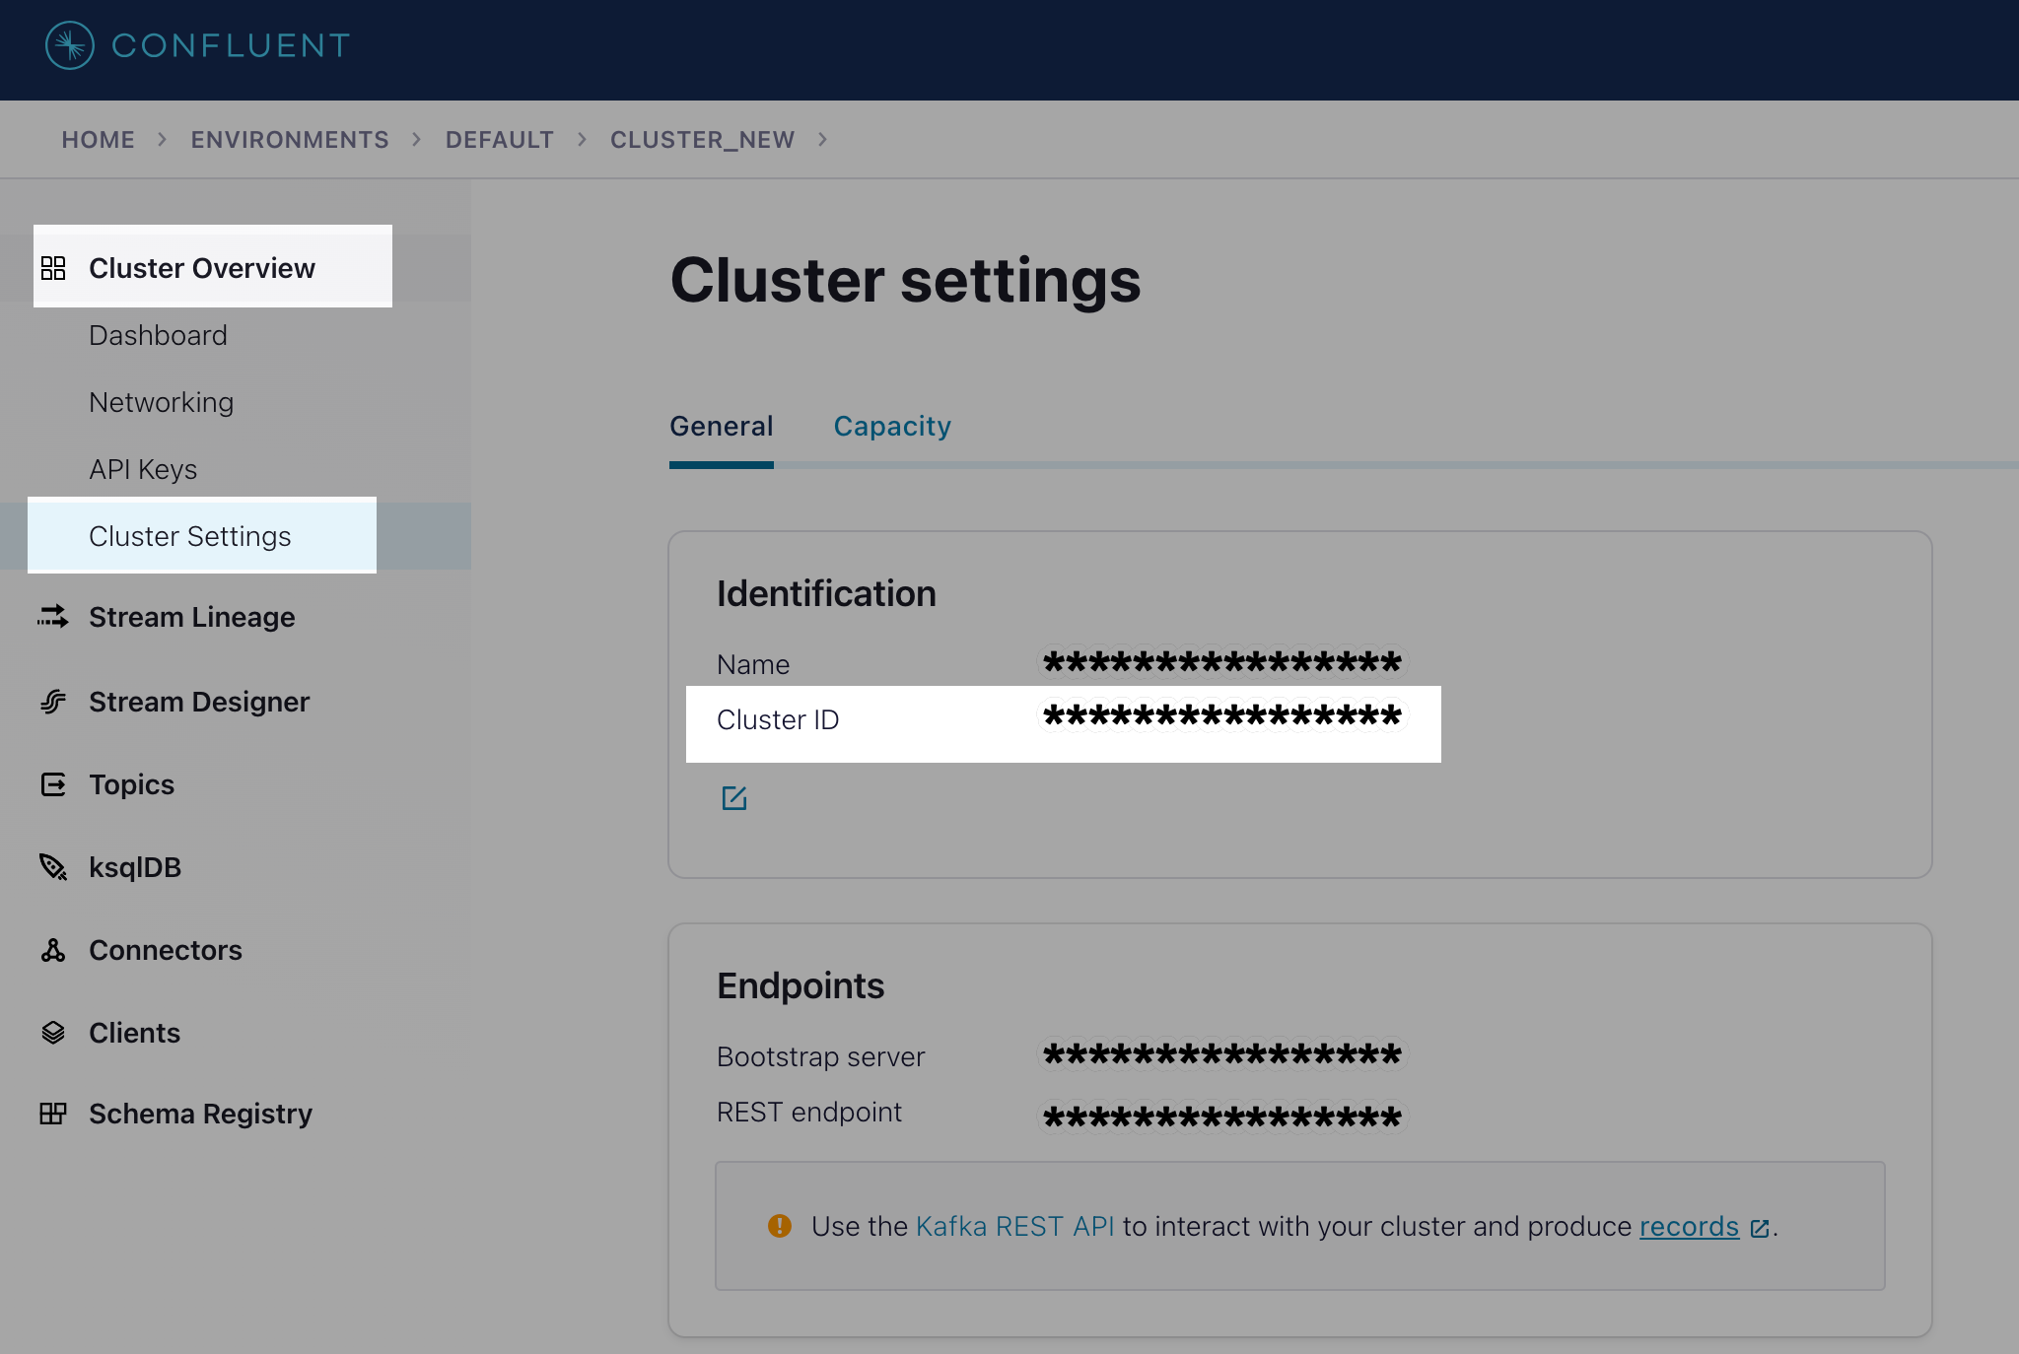
Task: Open Schema Registry page
Action: point(200,1114)
